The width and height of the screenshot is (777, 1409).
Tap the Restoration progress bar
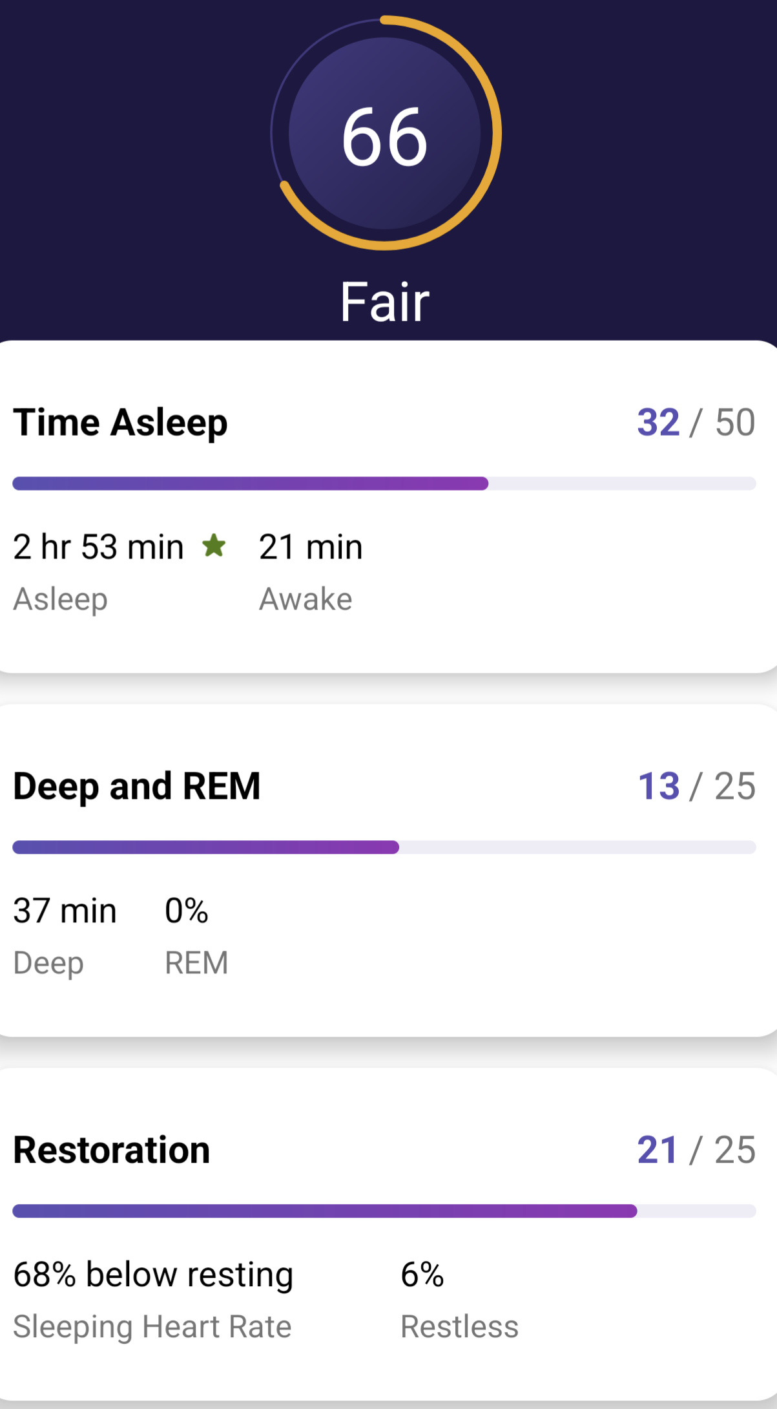[x=384, y=1211]
